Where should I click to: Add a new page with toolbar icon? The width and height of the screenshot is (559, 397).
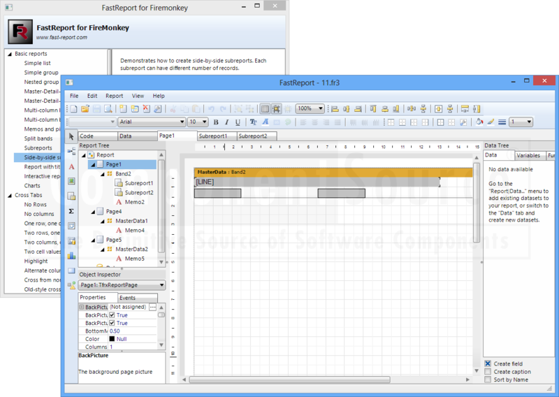123,109
